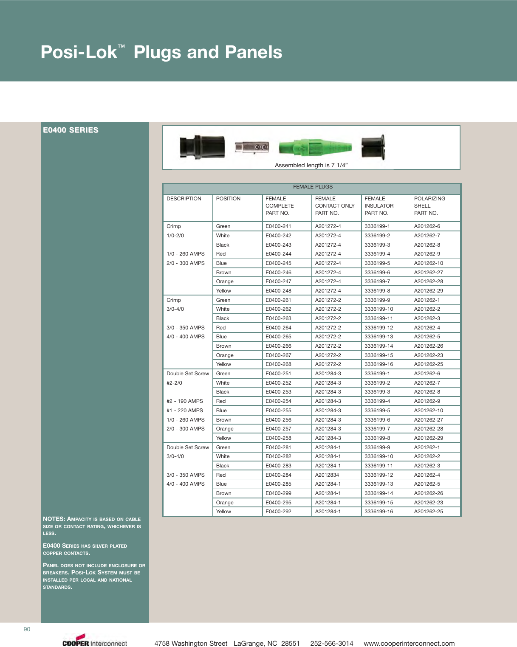Click the panel enclosure note paragraph
This screenshot has width=517, height=647.
tap(94, 576)
